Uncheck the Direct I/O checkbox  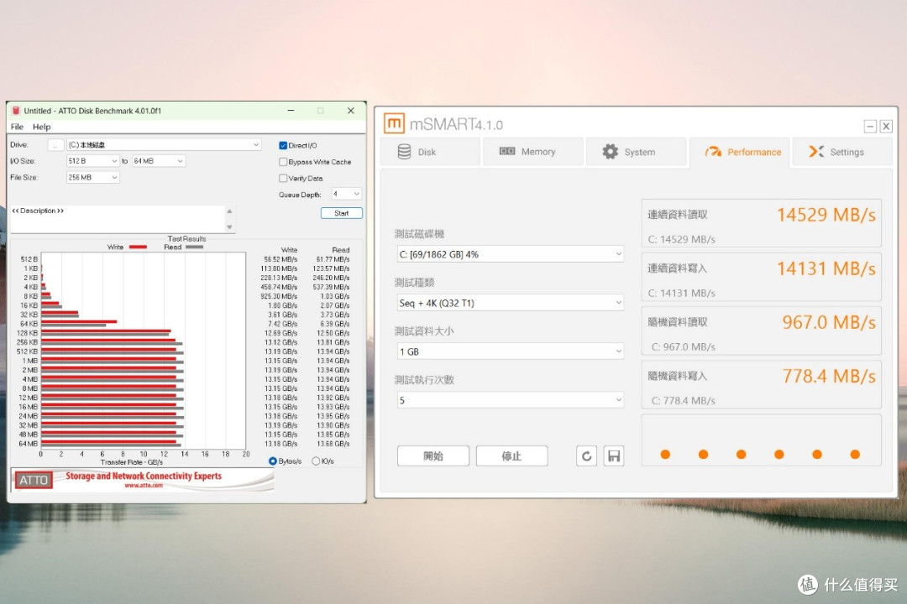pyautogui.click(x=283, y=146)
